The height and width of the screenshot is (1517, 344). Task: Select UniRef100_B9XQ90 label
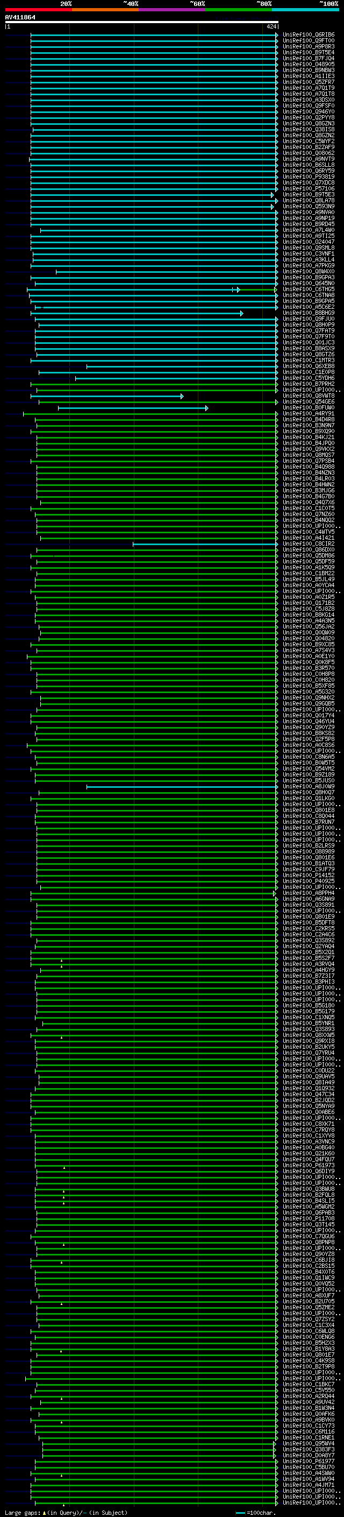pyautogui.click(x=309, y=432)
